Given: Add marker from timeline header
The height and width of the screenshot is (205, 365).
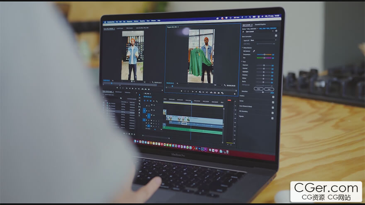Looking at the screenshot, I should [153, 101].
